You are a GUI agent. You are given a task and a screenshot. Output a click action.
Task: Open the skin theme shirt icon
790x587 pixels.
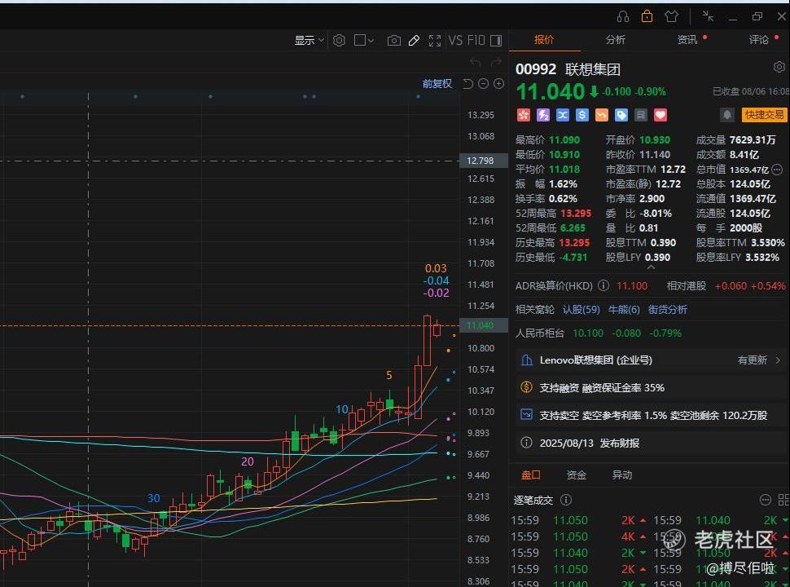671,16
